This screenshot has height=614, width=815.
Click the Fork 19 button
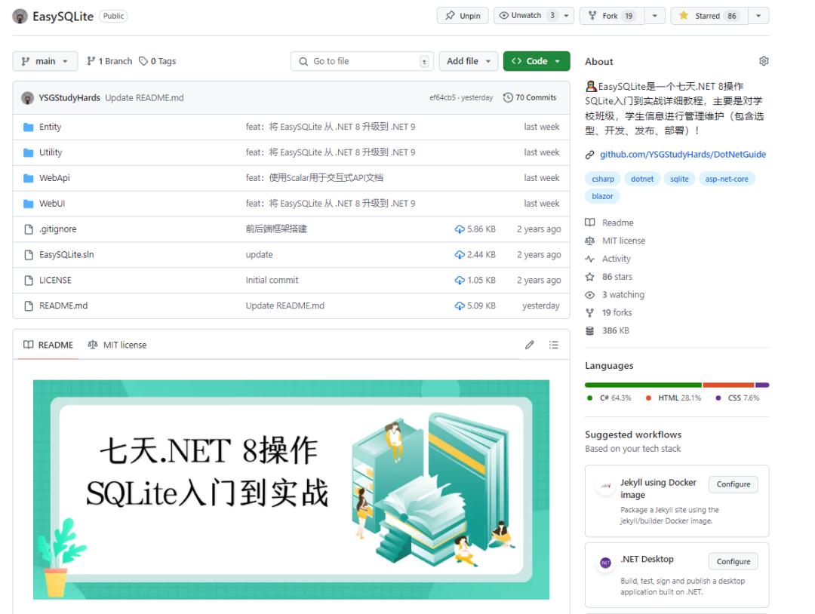612,16
